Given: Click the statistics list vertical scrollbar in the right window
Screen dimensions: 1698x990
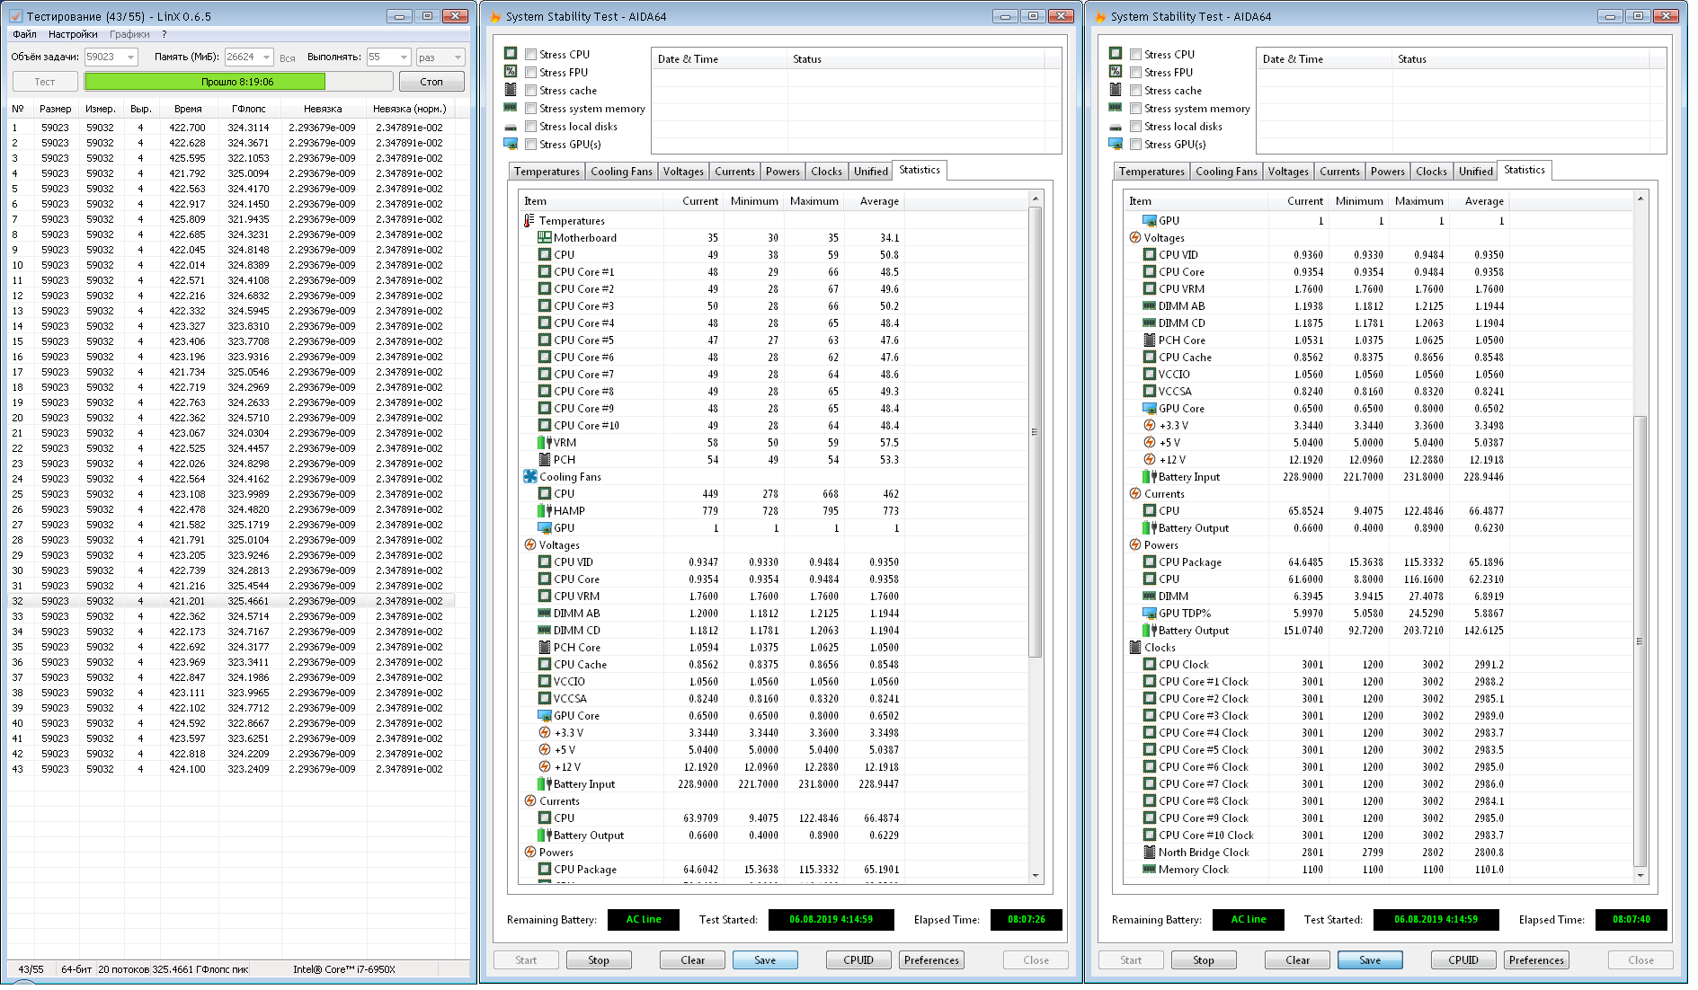Looking at the screenshot, I should 1640,537.
